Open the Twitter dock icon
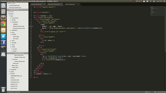 pyautogui.click(x=3, y=36)
